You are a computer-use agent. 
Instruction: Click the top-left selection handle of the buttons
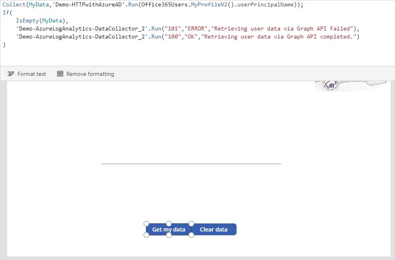[x=146, y=223]
